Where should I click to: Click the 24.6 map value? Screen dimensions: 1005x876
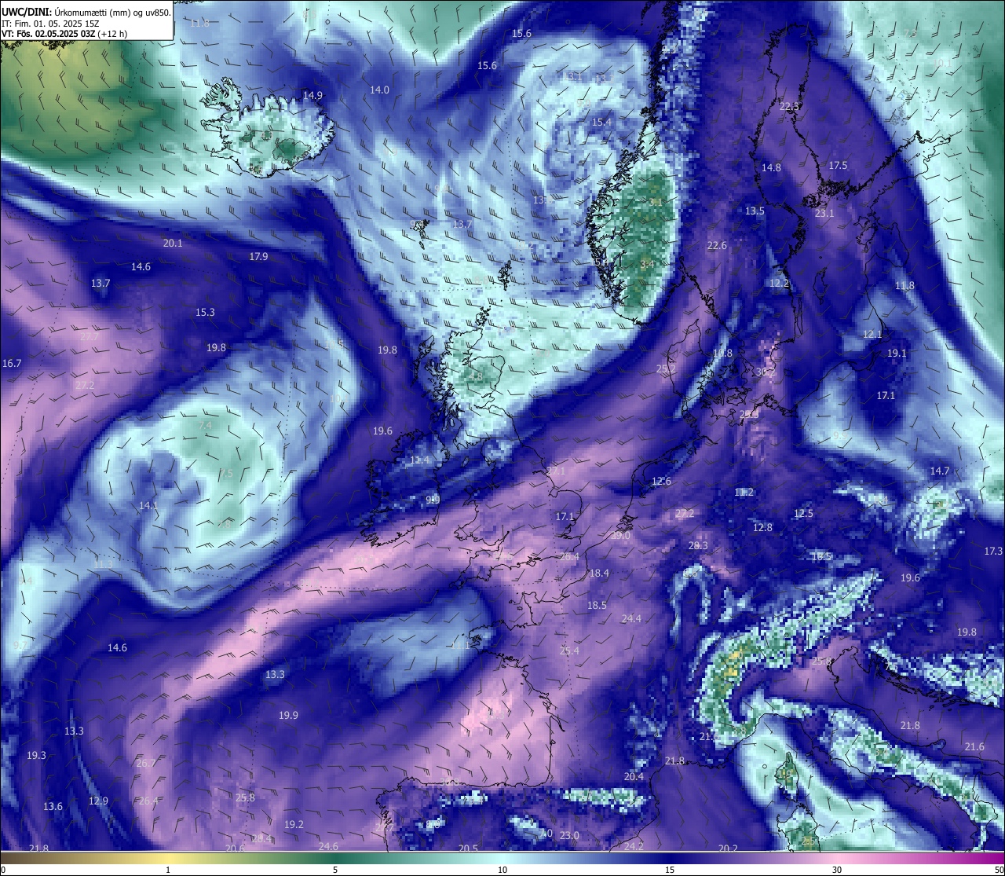point(328,847)
